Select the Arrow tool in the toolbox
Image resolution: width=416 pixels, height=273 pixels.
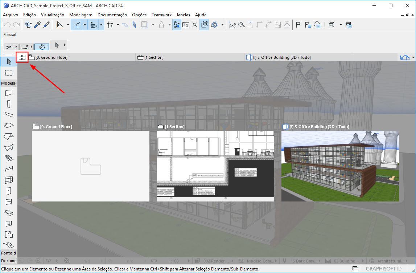pyautogui.click(x=9, y=61)
